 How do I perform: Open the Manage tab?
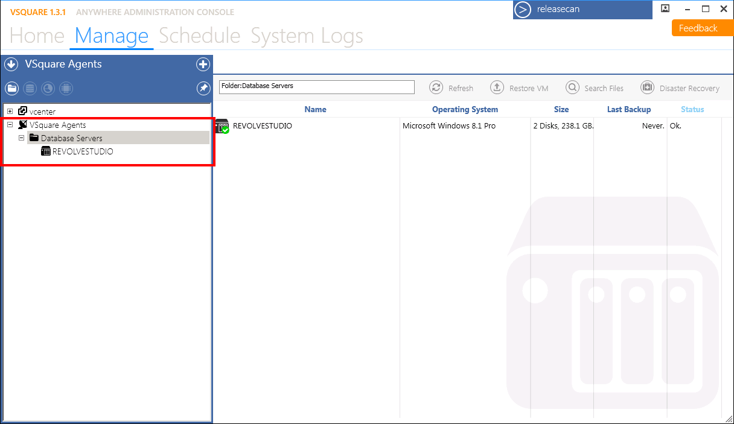[x=112, y=36]
